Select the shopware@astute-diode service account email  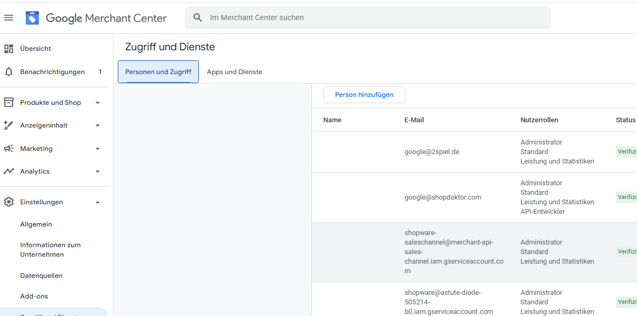coord(449,302)
